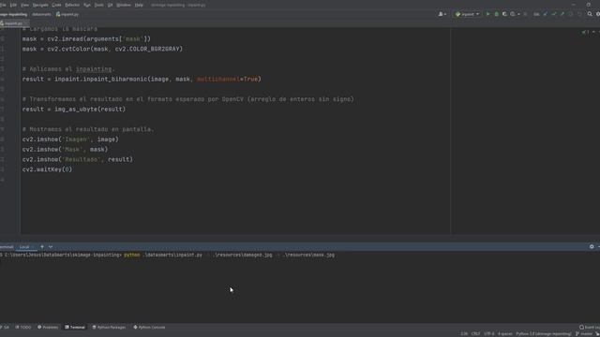
Task: Change the CRLF line separator setting
Action: (x=475, y=334)
